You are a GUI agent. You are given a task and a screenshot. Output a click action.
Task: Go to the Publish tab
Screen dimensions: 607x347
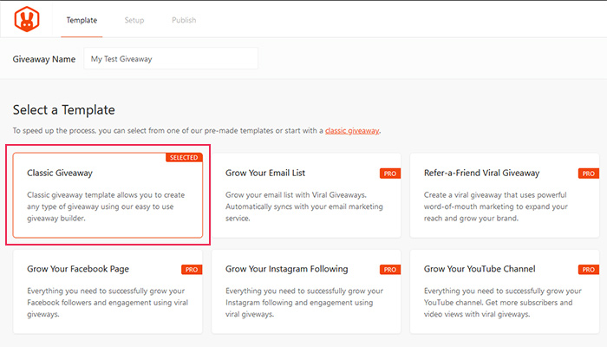click(184, 20)
